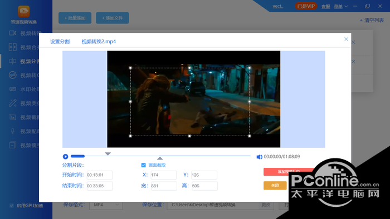The width and height of the screenshot is (390, 219).
Task: Click the 批量添加 button in the main window
Action: pyautogui.click(x=75, y=18)
